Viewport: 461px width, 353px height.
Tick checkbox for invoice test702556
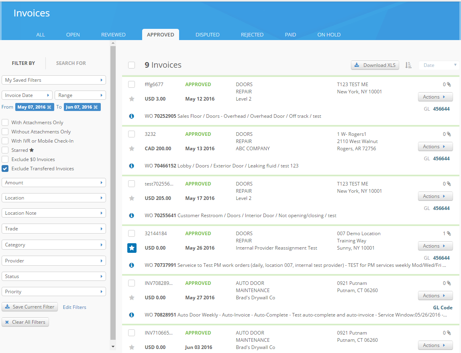[131, 184]
